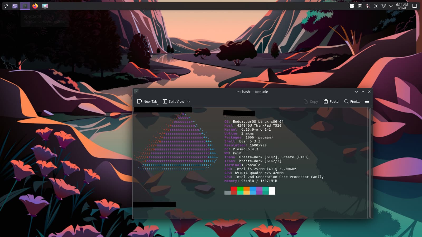Viewport: 422px width, 237px height.
Task: Launch Firefox from the panel
Action: tap(35, 6)
